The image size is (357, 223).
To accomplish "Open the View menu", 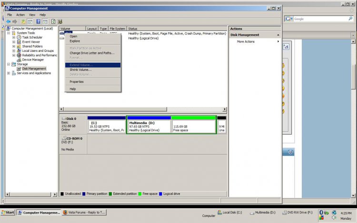I will point(32,15).
